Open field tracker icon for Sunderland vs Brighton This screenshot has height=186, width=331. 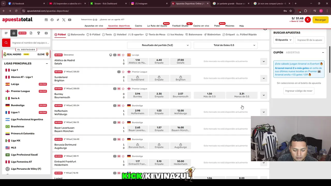(x=119, y=72)
